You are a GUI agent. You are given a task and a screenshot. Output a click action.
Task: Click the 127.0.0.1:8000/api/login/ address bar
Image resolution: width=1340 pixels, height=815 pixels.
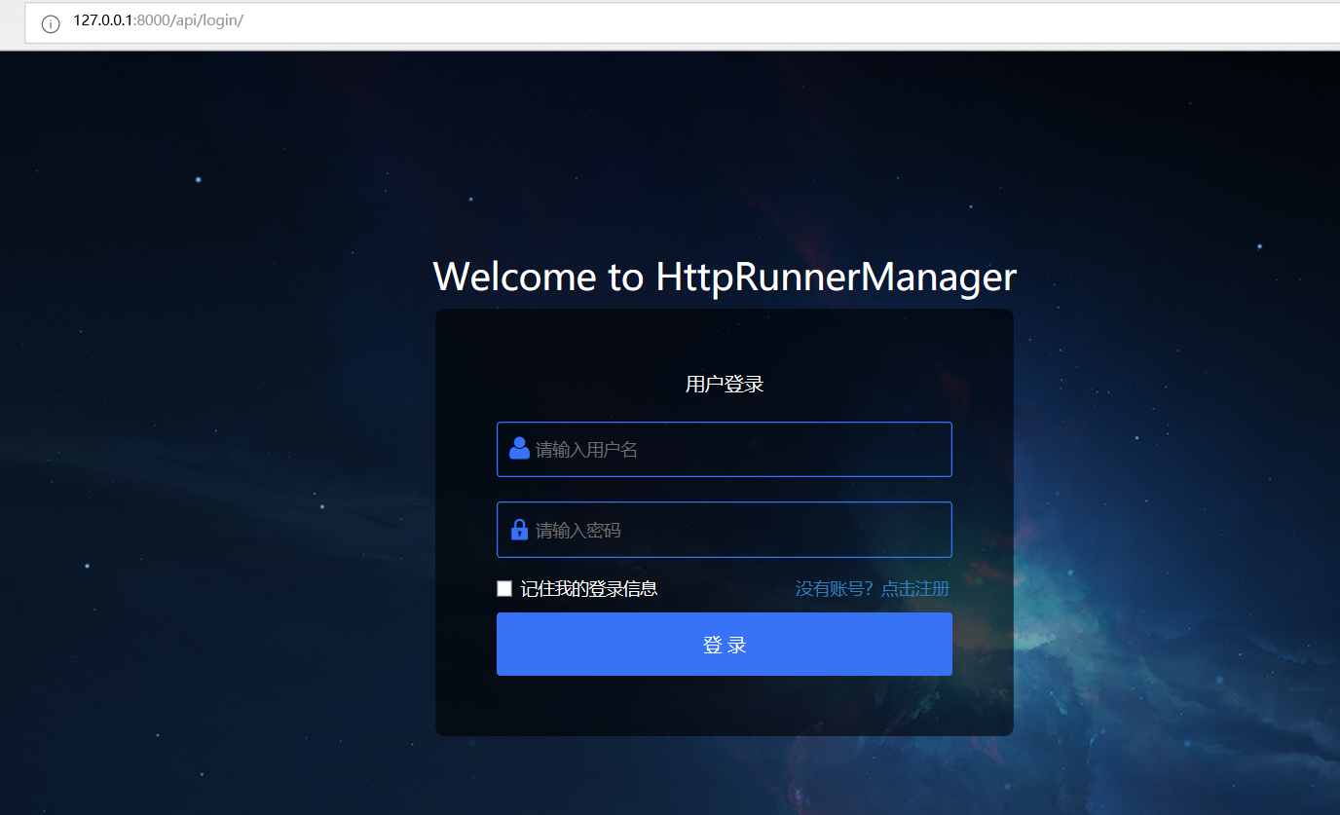coord(682,22)
